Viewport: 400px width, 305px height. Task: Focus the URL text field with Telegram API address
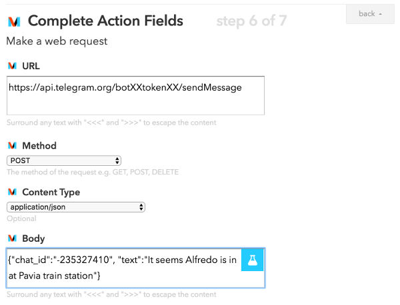tap(135, 95)
